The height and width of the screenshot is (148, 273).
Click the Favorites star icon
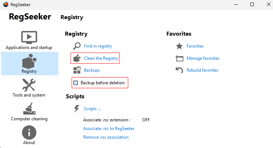point(179,46)
